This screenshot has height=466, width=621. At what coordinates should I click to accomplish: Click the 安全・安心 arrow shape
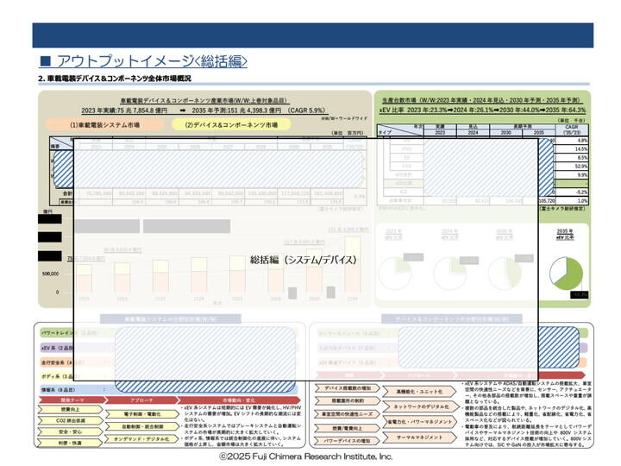click(x=70, y=431)
